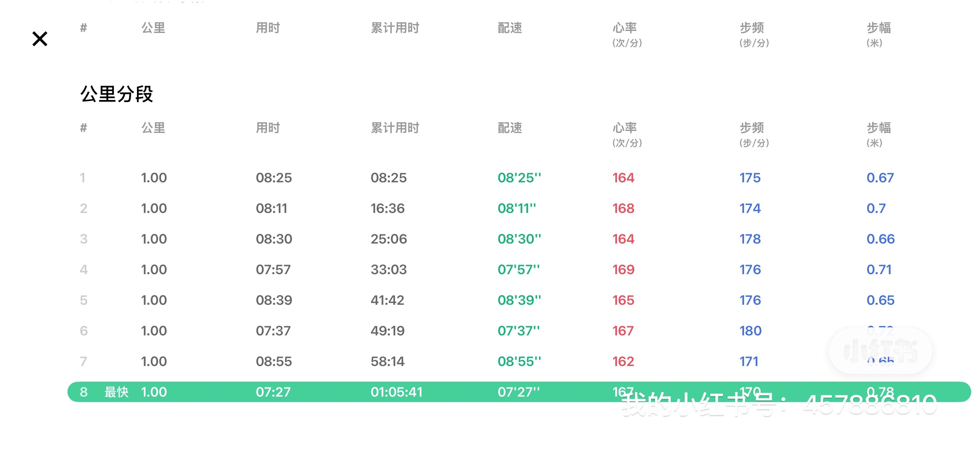Click the 累计用时 cumulative time header
This screenshot has height=449, width=977.
pyautogui.click(x=395, y=128)
